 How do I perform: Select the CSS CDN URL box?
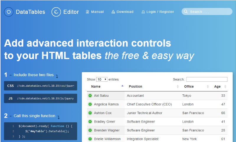tap(40, 86)
